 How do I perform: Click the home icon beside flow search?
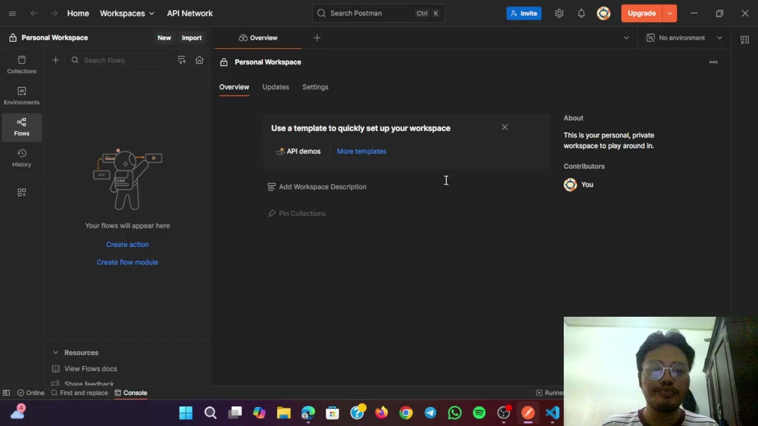[200, 60]
